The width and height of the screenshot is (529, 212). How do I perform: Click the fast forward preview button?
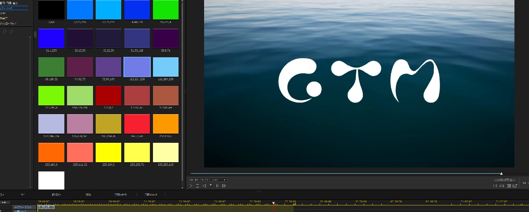(224, 186)
